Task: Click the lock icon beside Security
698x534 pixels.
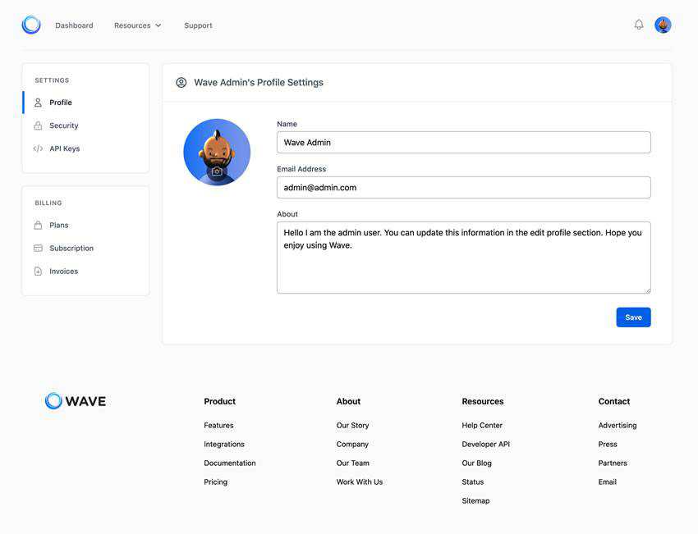Action: (38, 126)
